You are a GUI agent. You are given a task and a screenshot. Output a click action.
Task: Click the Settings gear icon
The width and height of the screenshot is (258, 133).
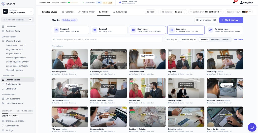pyautogui.click(x=3, y=130)
